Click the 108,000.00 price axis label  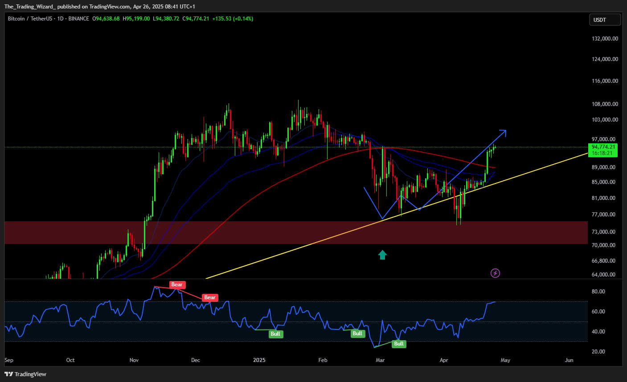tap(605, 104)
